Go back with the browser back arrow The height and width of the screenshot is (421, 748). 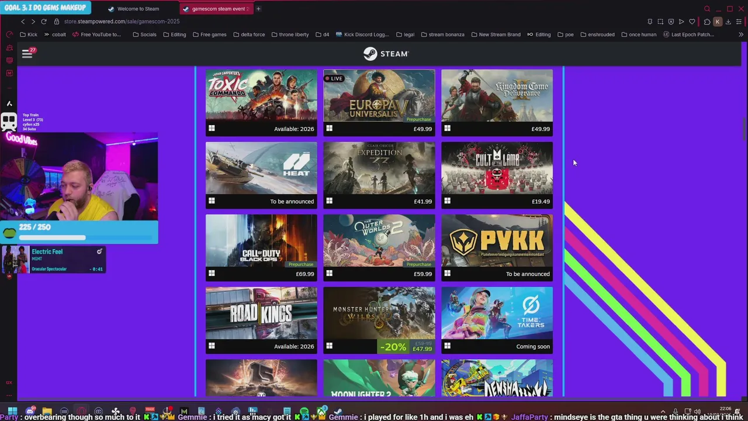click(x=23, y=22)
